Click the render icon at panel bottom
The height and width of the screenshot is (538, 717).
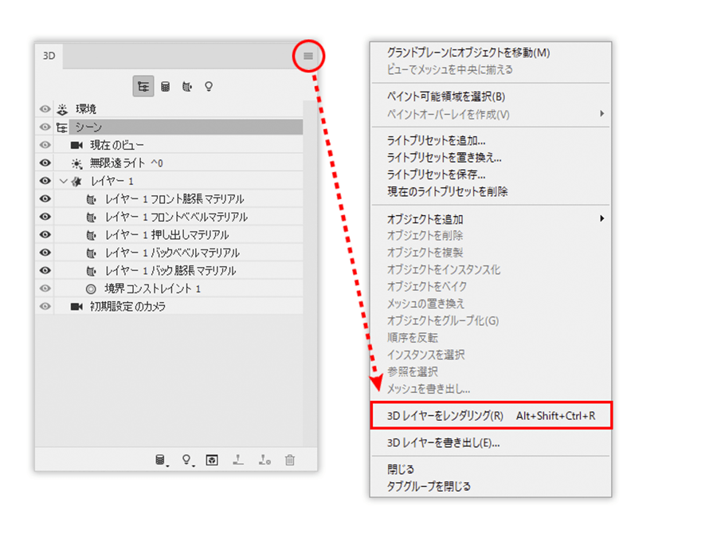pos(212,460)
